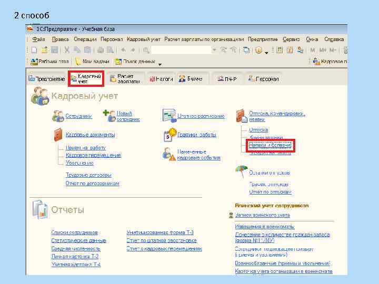Screen dimensions: 379x284
Task: Open the Трудовые договоры link
Action: 88,175
